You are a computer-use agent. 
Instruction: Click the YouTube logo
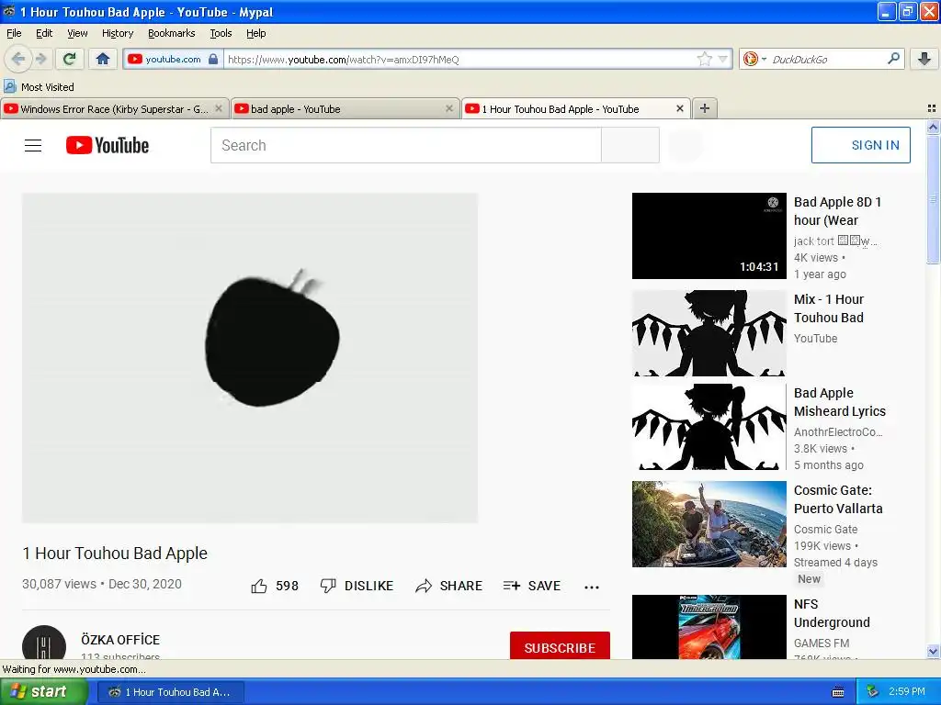click(108, 145)
